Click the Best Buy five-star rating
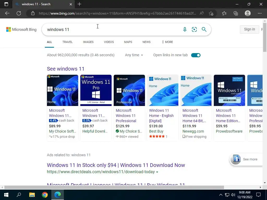 (157, 136)
